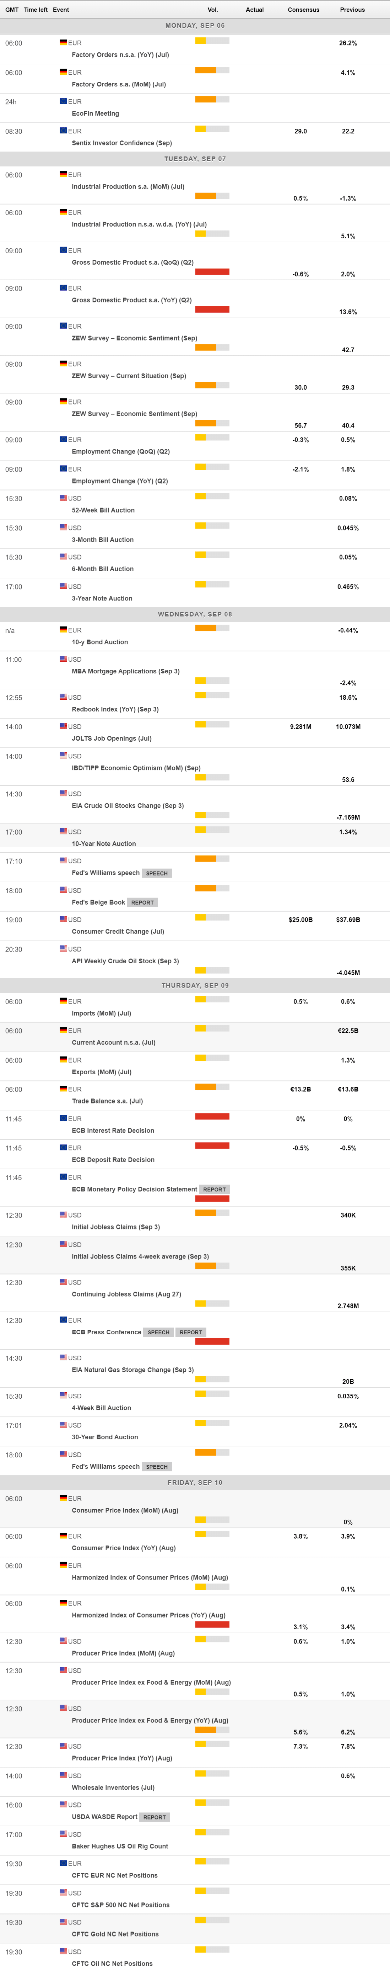The image size is (390, 1970).
Task: Click the REPORT tag on USDA WASDE Report
Action: 154,1817
